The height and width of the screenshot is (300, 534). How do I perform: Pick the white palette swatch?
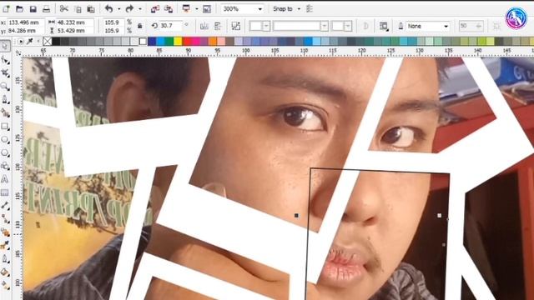pos(143,42)
